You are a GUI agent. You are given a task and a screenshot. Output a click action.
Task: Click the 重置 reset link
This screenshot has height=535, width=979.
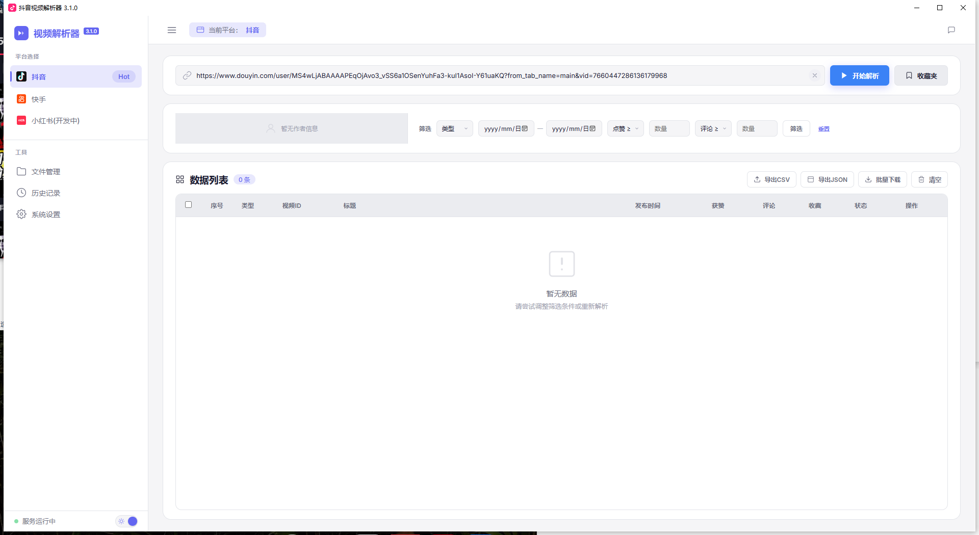tap(823, 129)
